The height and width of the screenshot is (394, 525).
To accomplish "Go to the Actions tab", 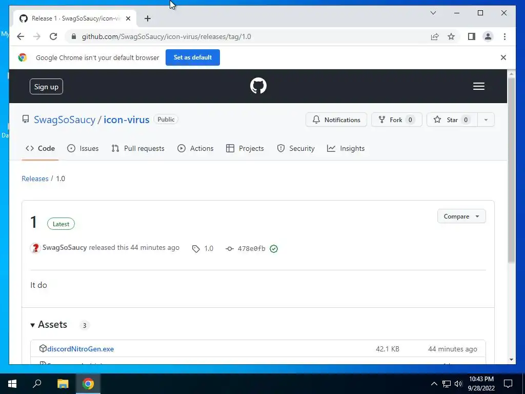I will 195,148.
